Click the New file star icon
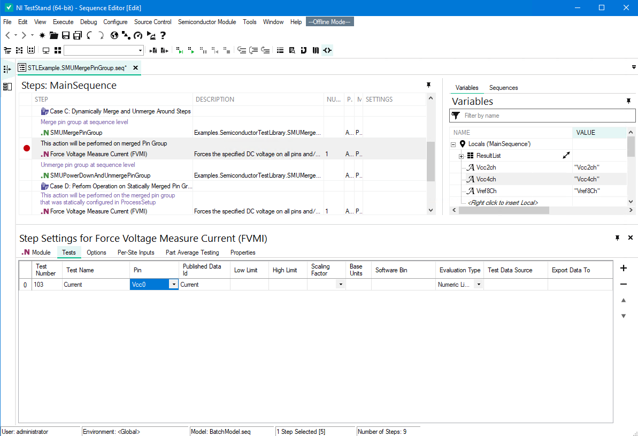This screenshot has height=436, width=638. point(42,35)
